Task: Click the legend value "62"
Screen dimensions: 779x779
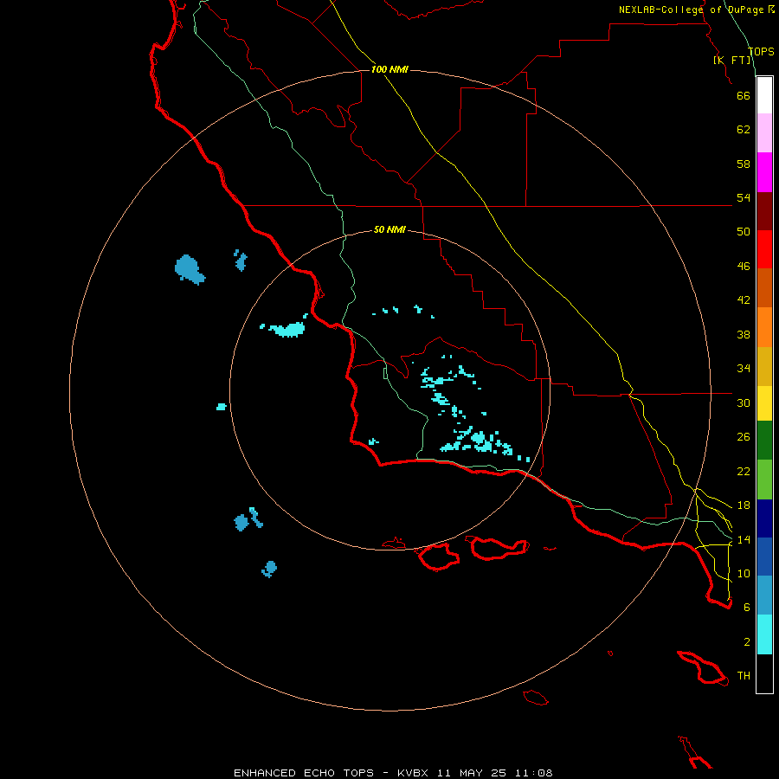Action: coord(744,130)
